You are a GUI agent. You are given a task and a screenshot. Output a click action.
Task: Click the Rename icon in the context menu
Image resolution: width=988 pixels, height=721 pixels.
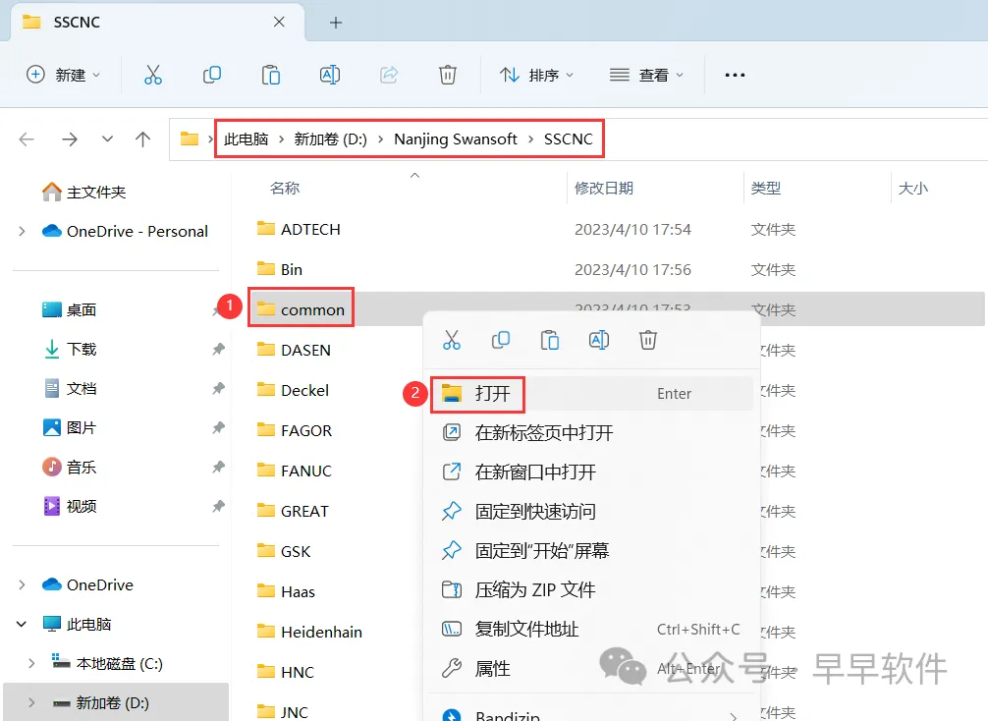click(x=599, y=340)
